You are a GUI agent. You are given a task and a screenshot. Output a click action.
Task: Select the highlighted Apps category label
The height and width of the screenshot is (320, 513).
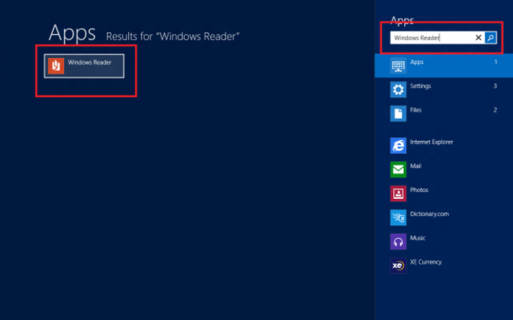(417, 62)
